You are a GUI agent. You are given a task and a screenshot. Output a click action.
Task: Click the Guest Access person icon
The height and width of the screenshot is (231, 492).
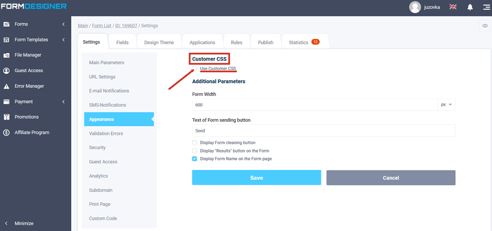(x=7, y=70)
